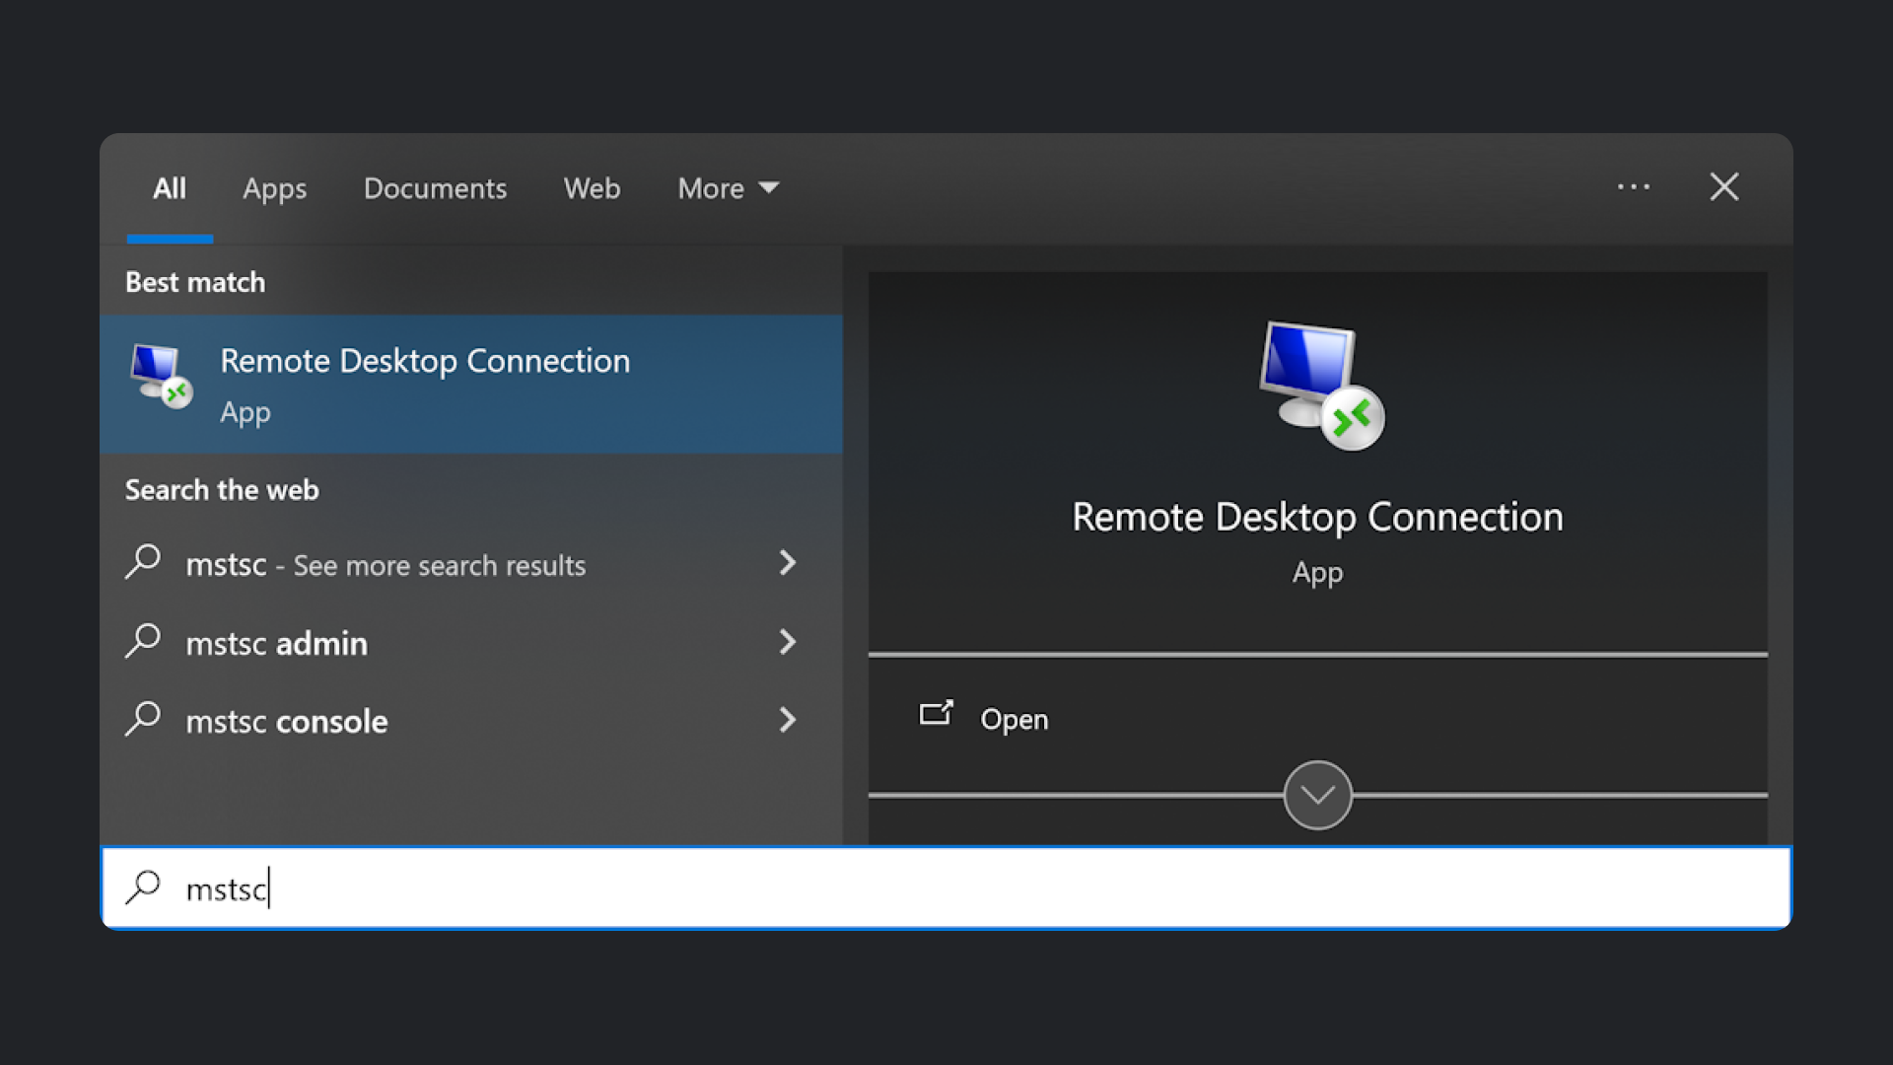Expand mstsc console suggestion arrow

click(787, 720)
